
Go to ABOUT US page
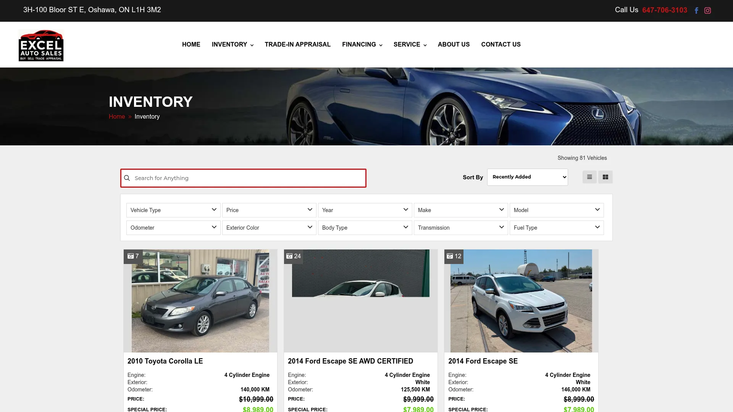tap(454, 45)
